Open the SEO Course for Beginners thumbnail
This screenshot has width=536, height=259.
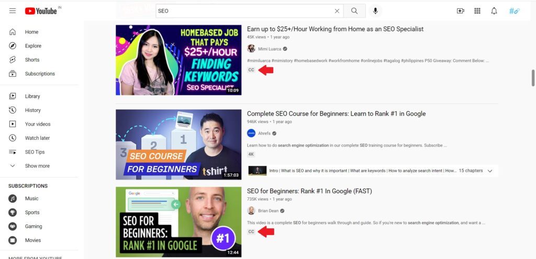coord(178,145)
